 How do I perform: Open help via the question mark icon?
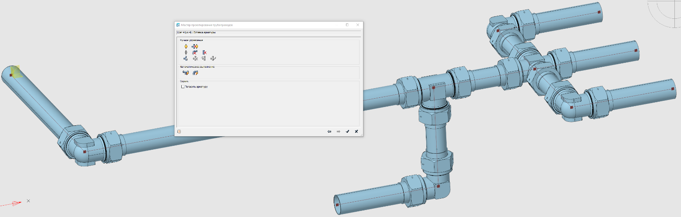tap(179, 131)
